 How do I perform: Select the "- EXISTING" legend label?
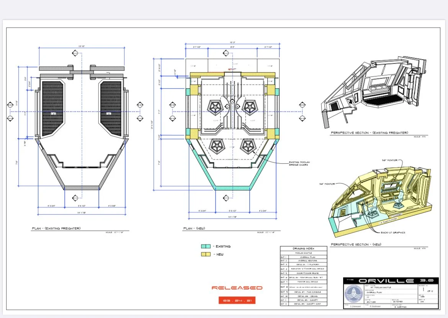[x=222, y=246]
